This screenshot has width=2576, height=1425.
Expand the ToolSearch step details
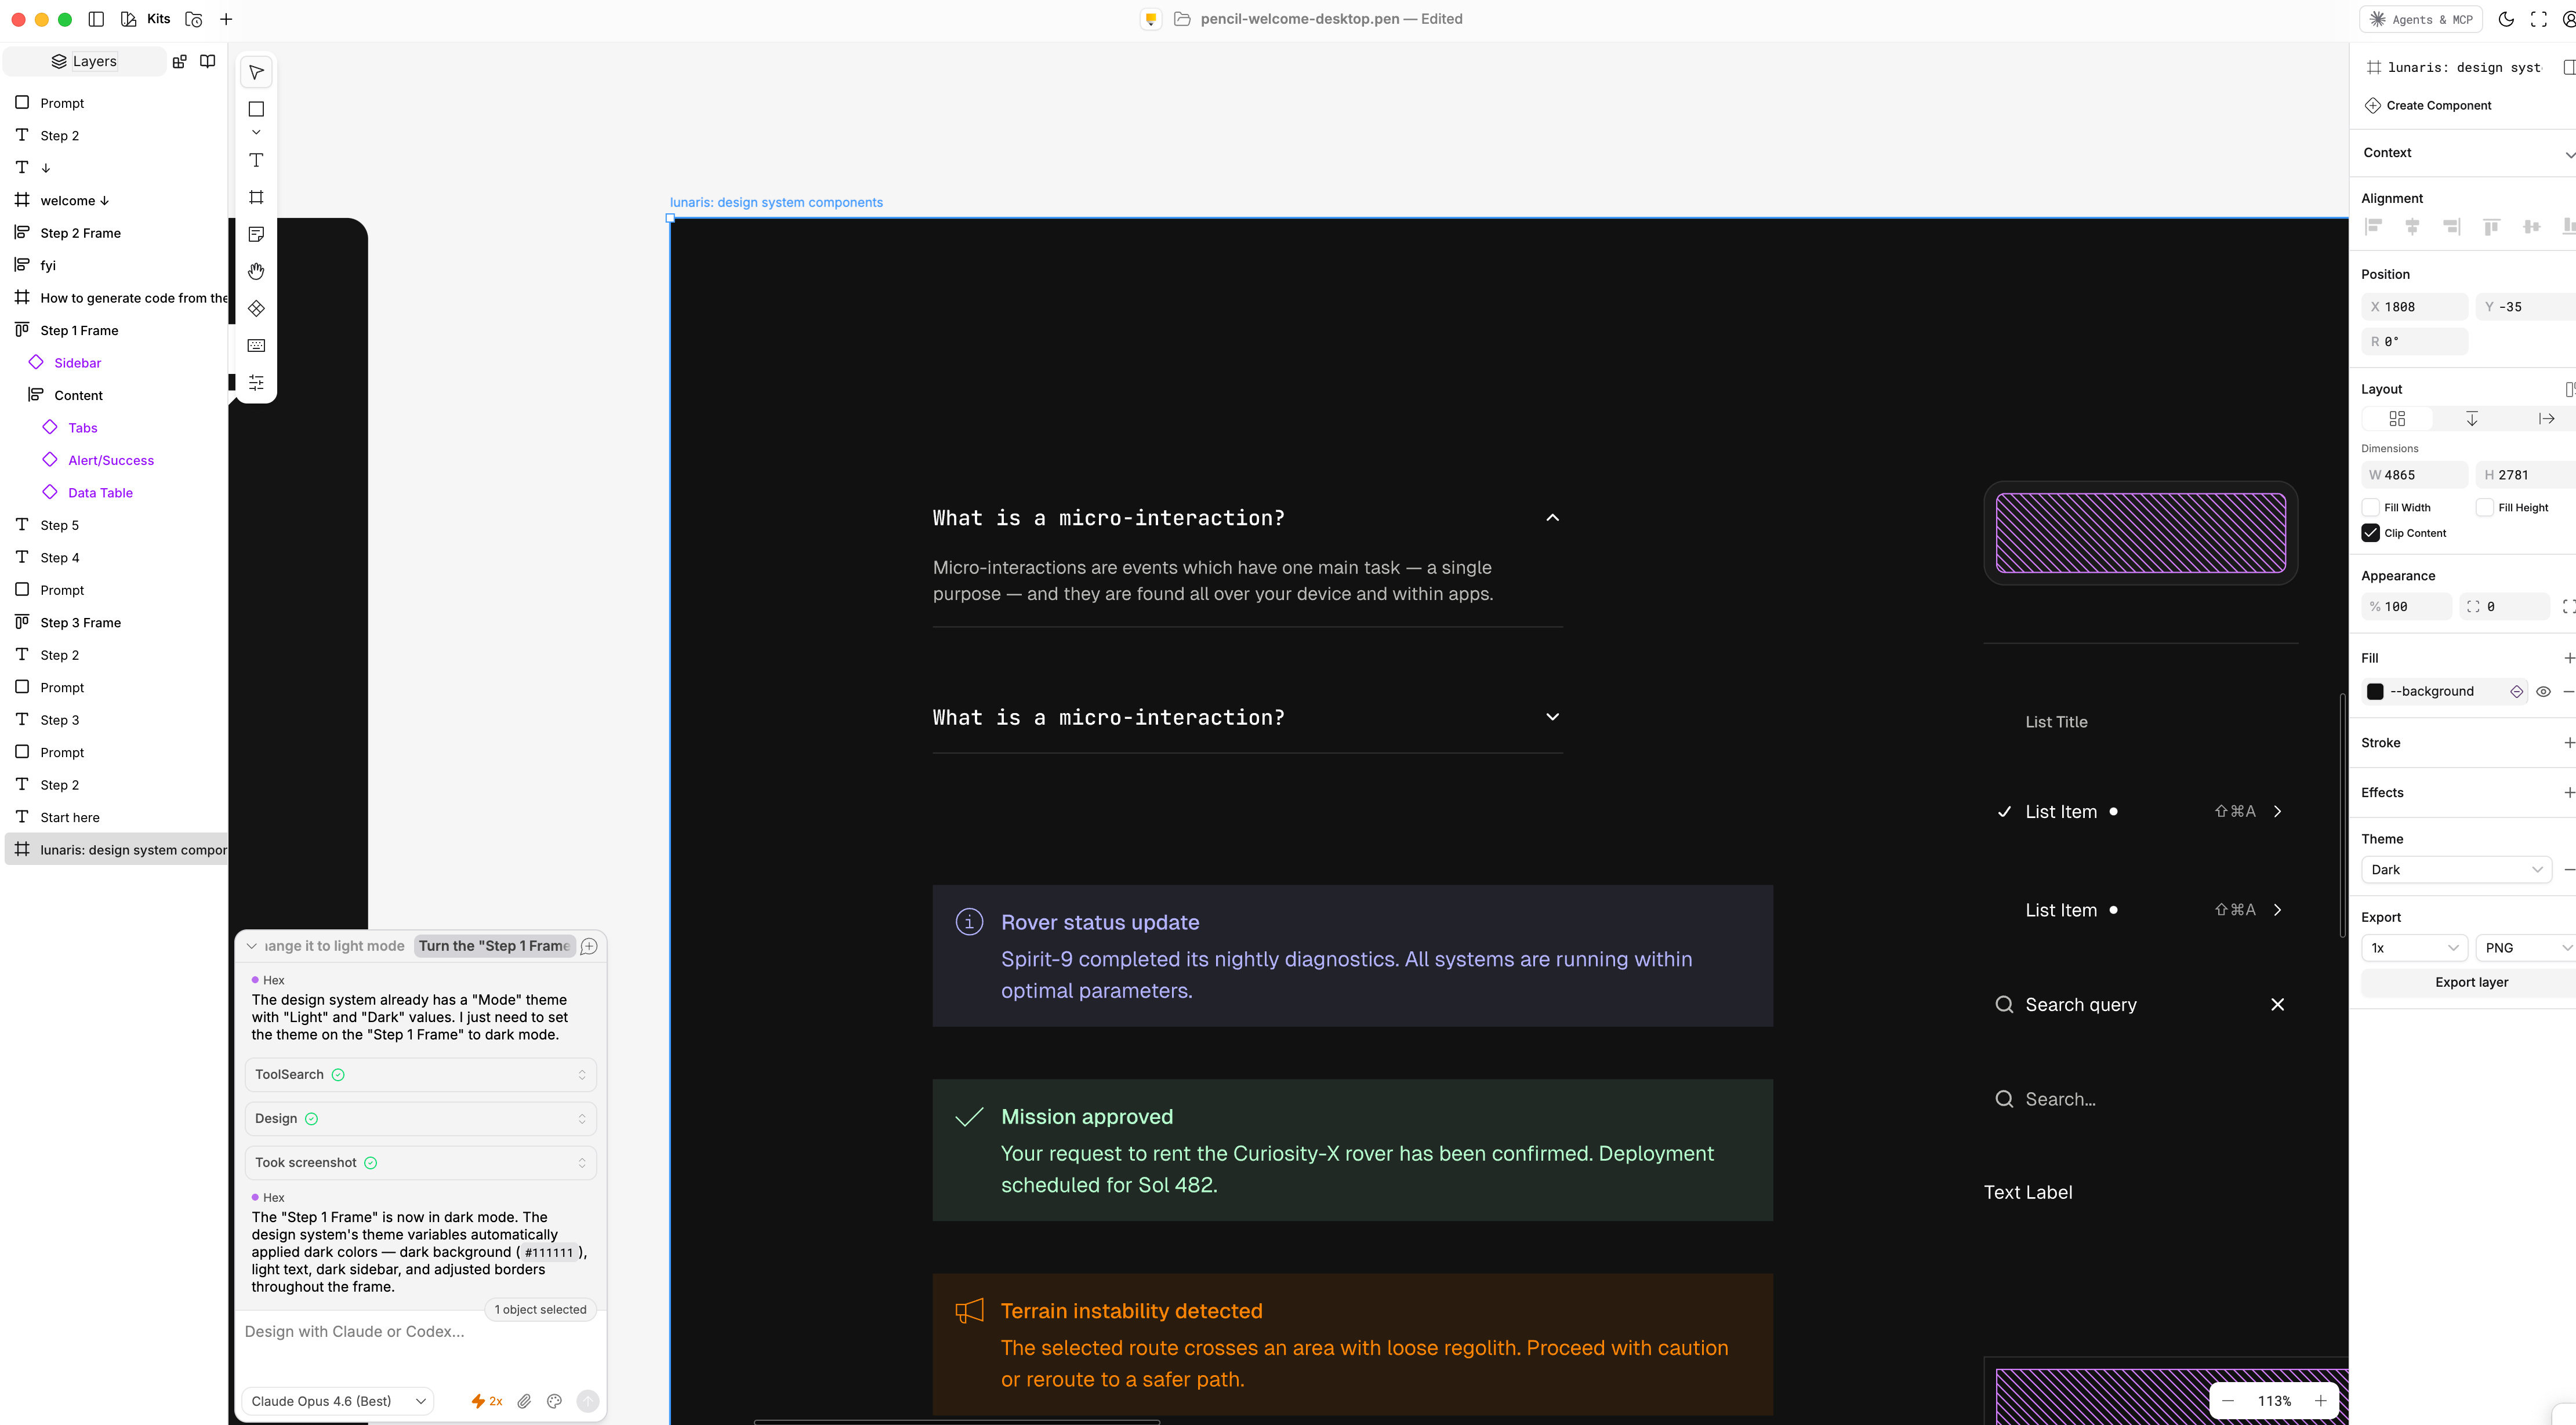click(x=420, y=1074)
